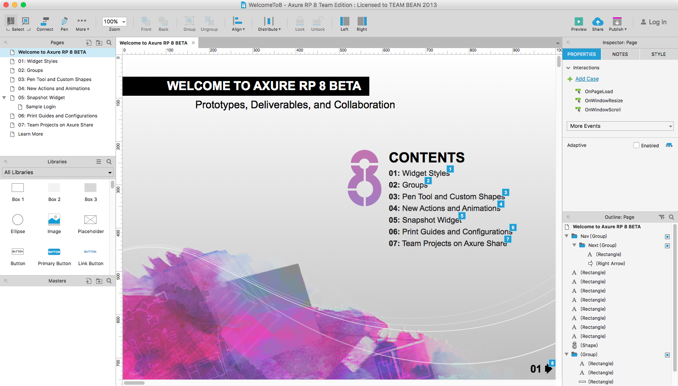Collapse the Next (Group) outline item
This screenshot has width=678, height=386.
pyautogui.click(x=575, y=245)
